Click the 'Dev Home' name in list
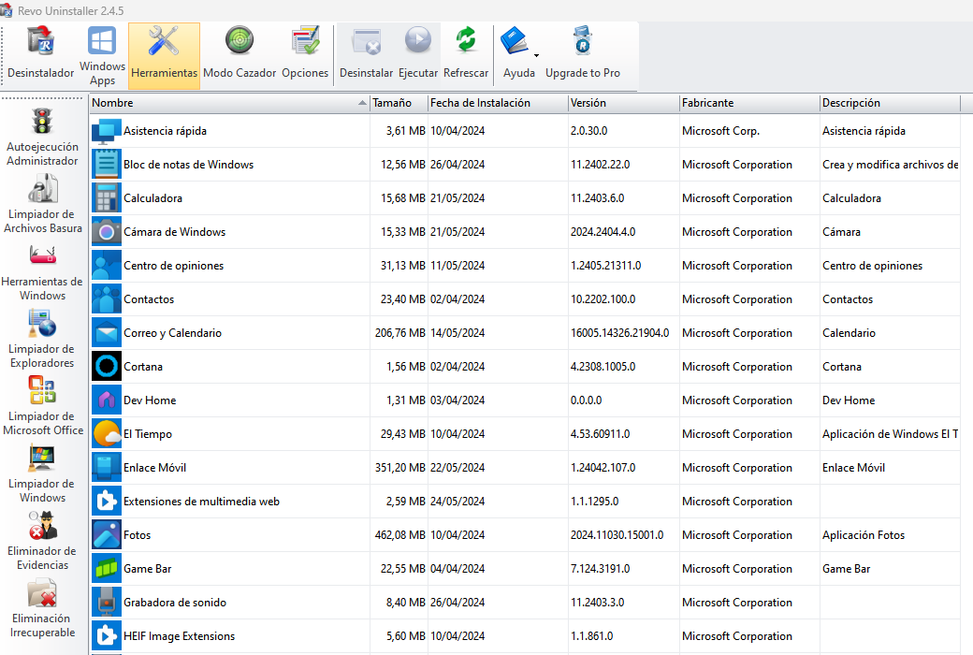Image resolution: width=973 pixels, height=655 pixels. point(150,400)
